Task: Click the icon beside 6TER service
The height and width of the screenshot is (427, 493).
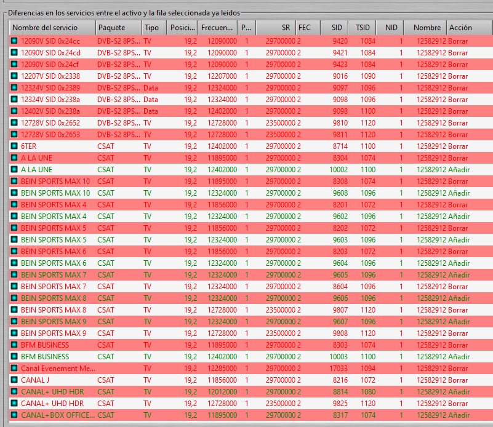Action: click(14, 146)
